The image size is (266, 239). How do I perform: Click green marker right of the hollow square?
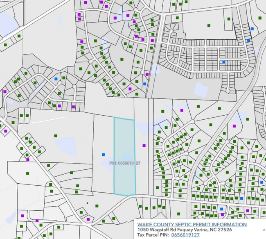click(97, 206)
